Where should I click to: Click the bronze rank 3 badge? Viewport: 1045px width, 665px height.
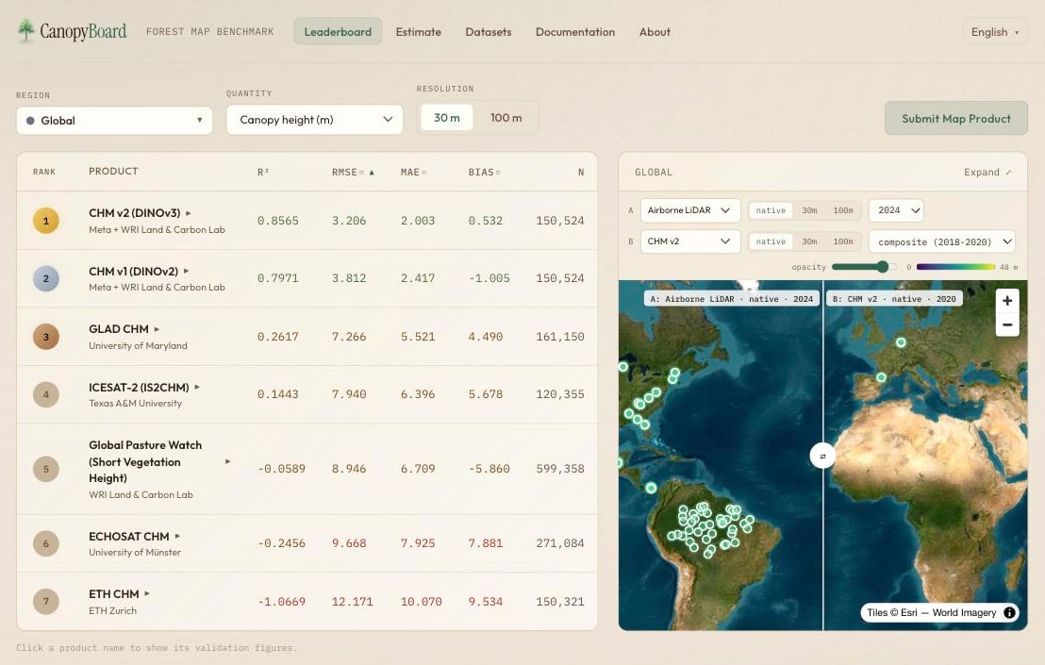pyautogui.click(x=46, y=337)
